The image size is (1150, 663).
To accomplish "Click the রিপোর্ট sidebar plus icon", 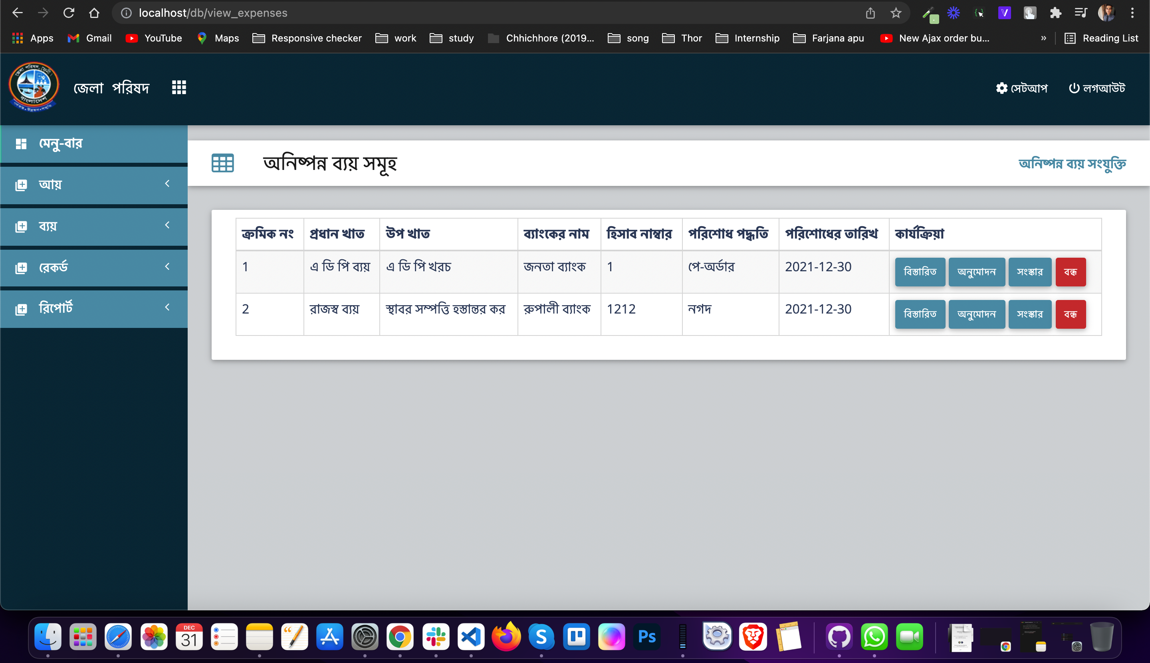I will pyautogui.click(x=21, y=309).
